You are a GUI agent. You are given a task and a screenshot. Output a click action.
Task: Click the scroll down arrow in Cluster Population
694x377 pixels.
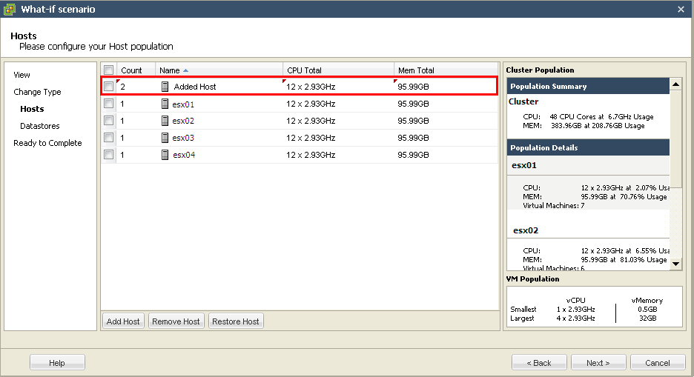click(675, 264)
